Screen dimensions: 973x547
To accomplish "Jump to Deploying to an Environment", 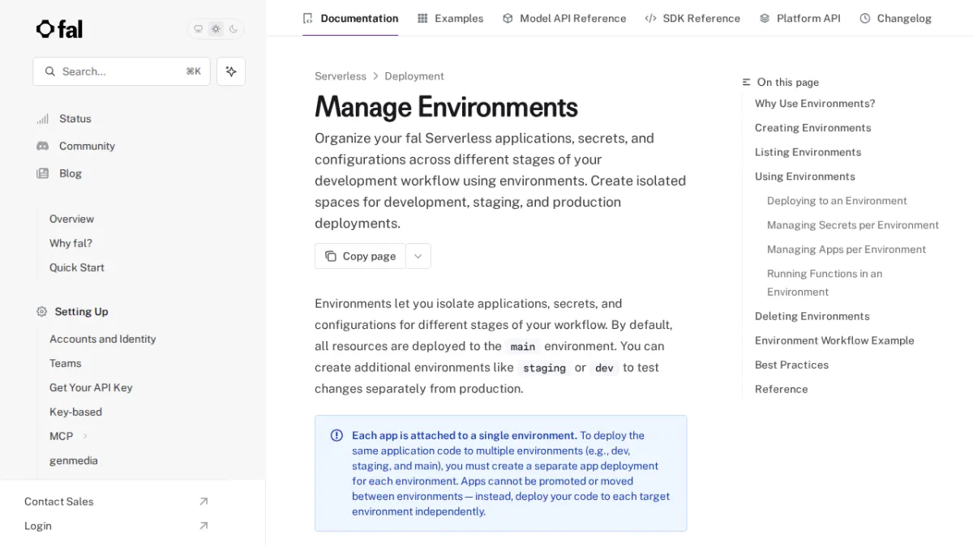I will [x=837, y=201].
